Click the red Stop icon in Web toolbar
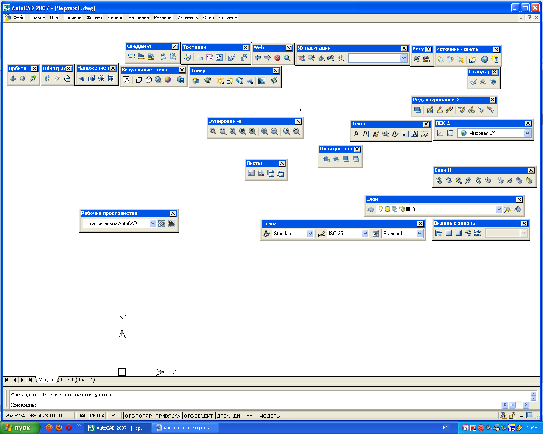Screen dimensions: 543x434 coord(277,58)
